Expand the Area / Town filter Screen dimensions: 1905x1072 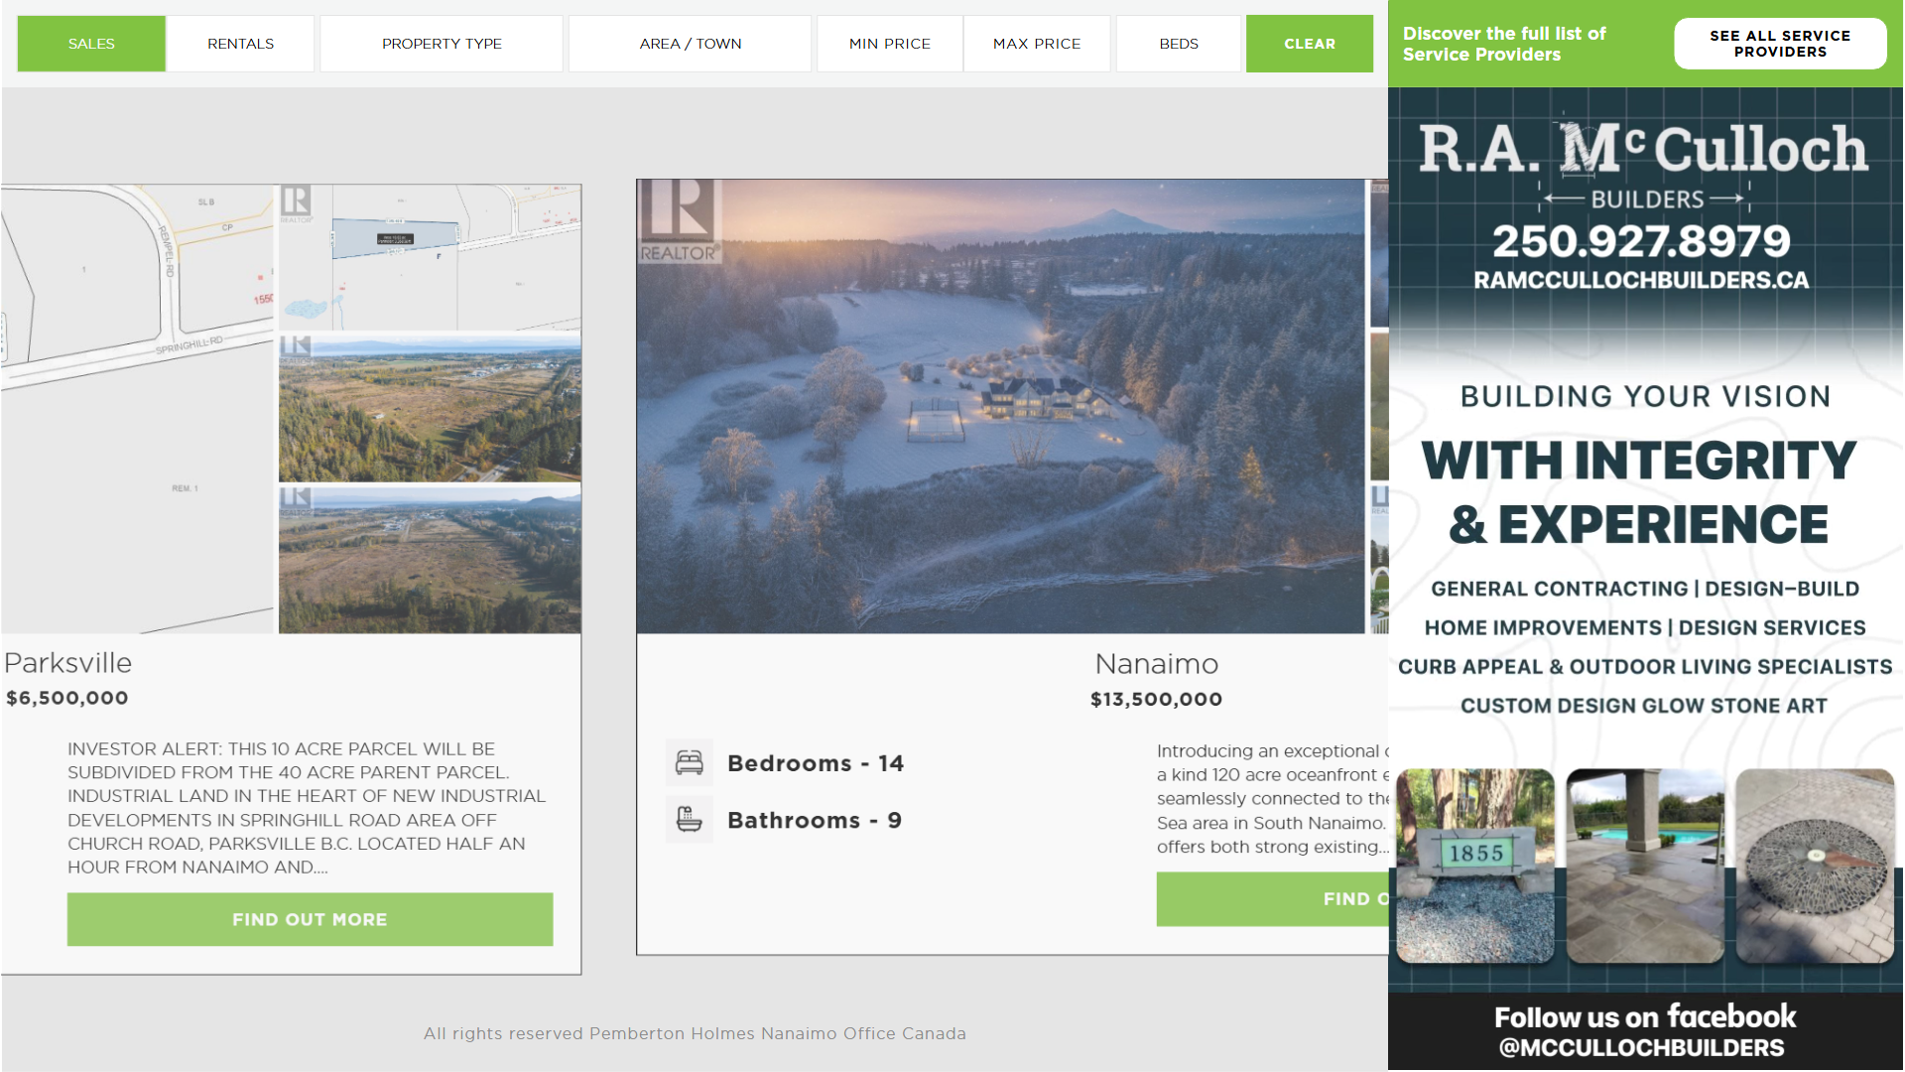pyautogui.click(x=690, y=44)
